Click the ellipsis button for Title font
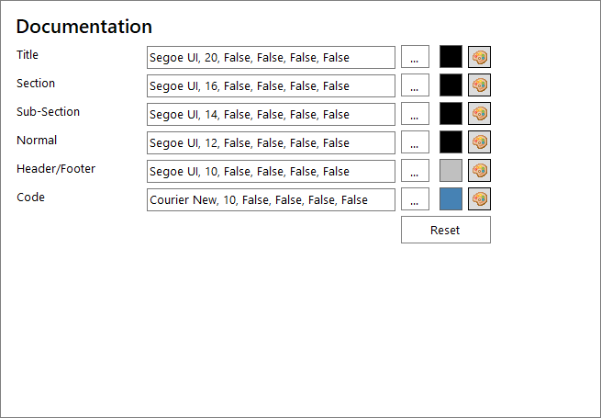The height and width of the screenshot is (418, 601). coord(415,57)
